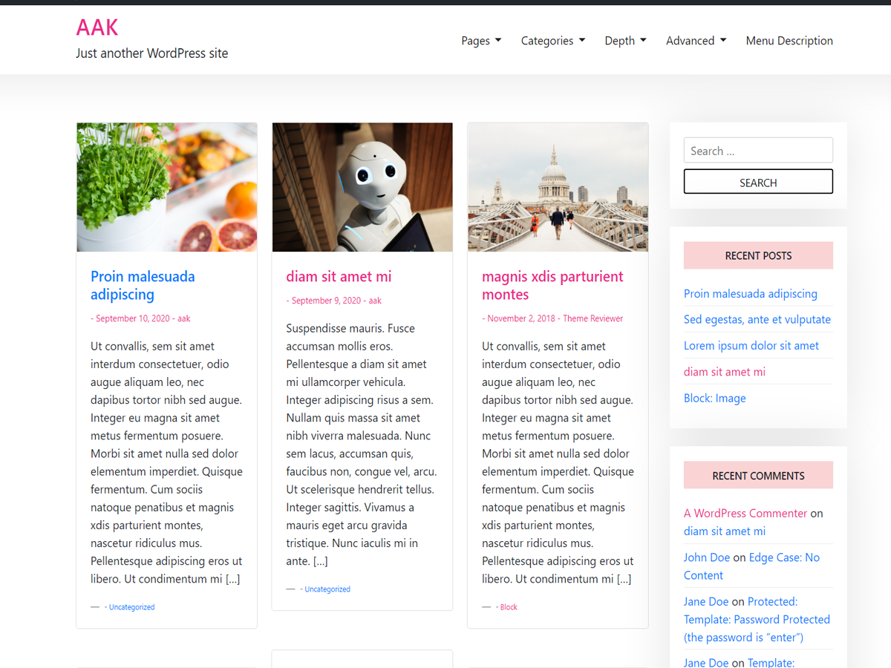This screenshot has height=668, width=891.
Task: Open post title magnis xdis parturient montes
Action: click(x=552, y=286)
